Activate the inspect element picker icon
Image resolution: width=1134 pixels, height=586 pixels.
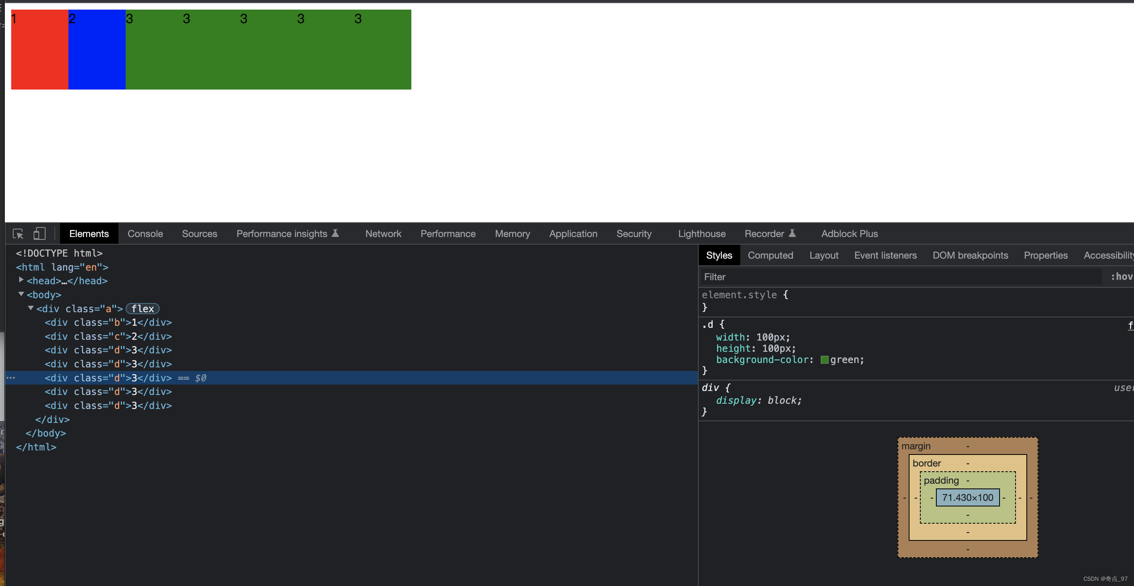(x=18, y=233)
